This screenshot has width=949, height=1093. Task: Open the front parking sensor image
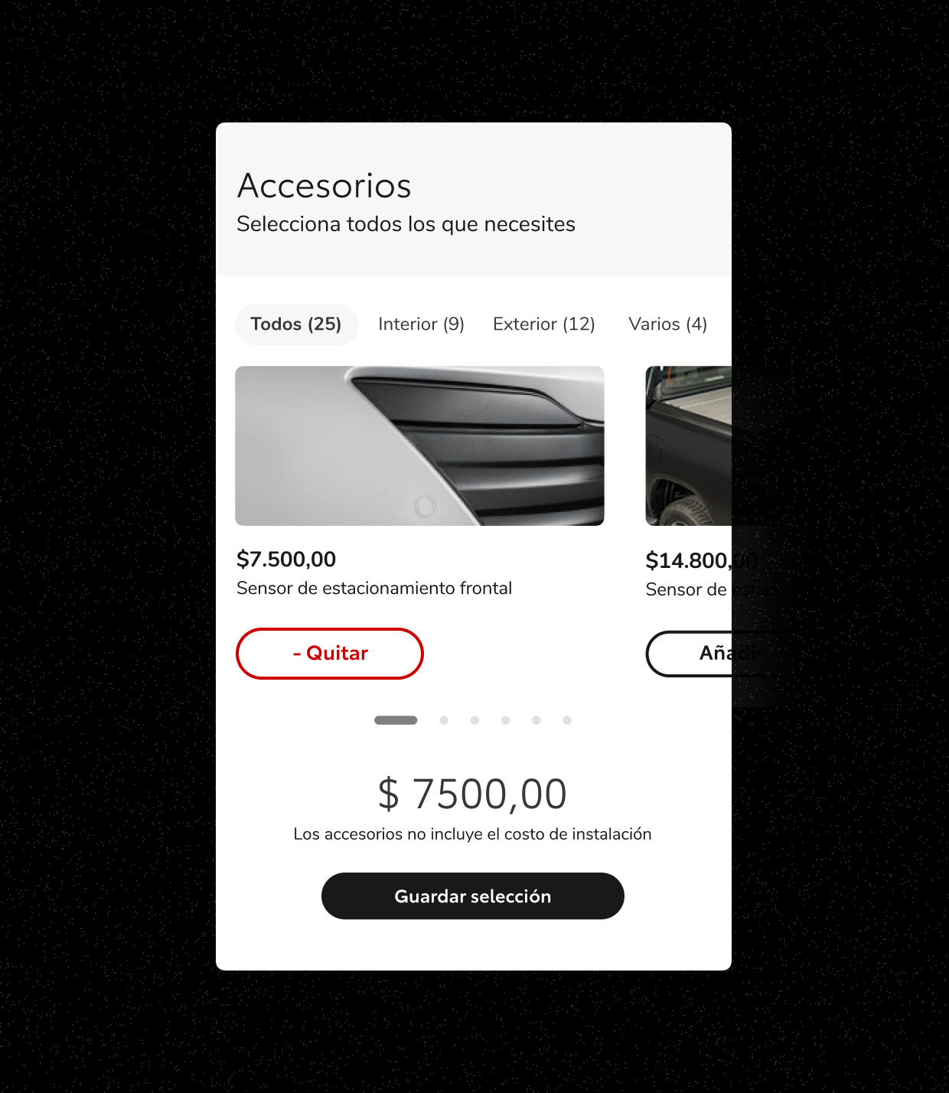coord(419,446)
